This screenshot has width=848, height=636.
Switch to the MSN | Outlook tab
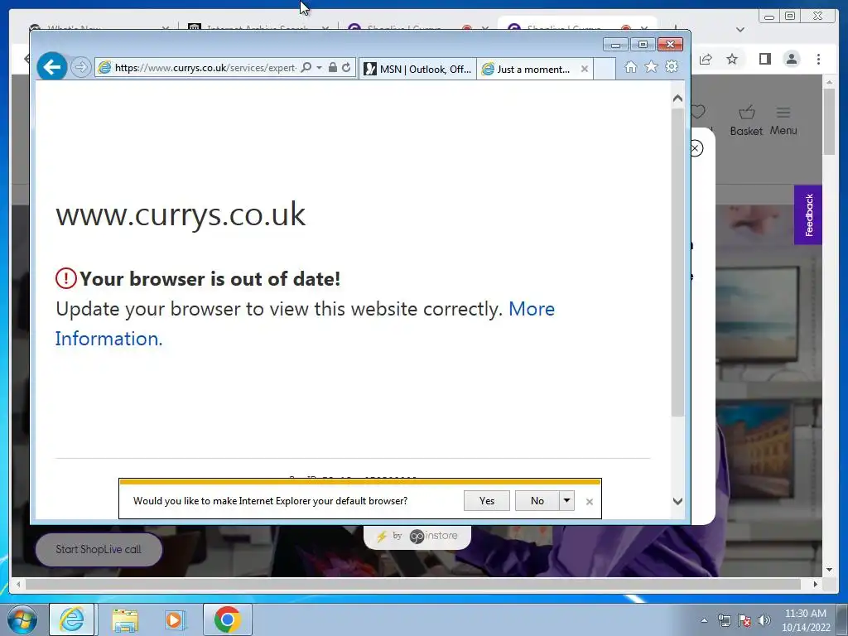(x=417, y=69)
